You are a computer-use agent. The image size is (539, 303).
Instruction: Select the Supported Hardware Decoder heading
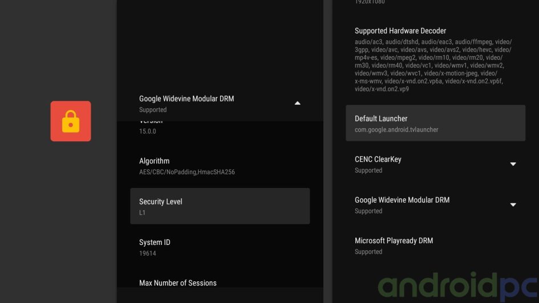click(x=400, y=31)
